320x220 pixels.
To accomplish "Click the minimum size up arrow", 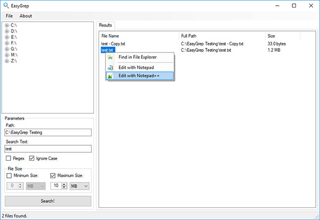I will pyautogui.click(x=20, y=184).
